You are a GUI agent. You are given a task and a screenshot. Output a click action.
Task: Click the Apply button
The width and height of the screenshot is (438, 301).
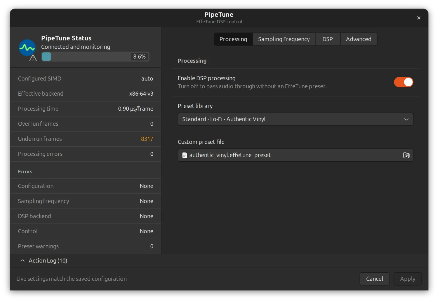click(x=408, y=279)
